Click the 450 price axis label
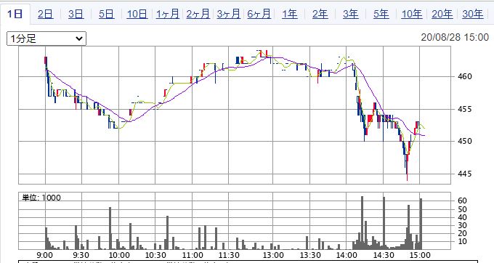The width and height of the screenshot is (494, 263). (465, 141)
